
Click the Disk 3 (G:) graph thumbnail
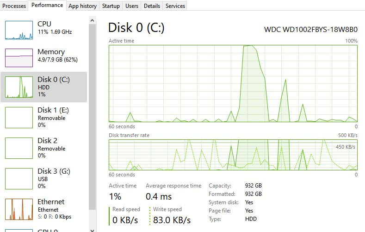(19, 178)
